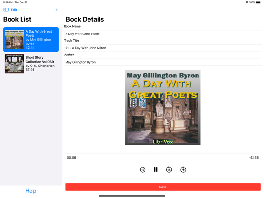Rewind 15 seconds
This screenshot has height=198, width=264.
tap(143, 170)
